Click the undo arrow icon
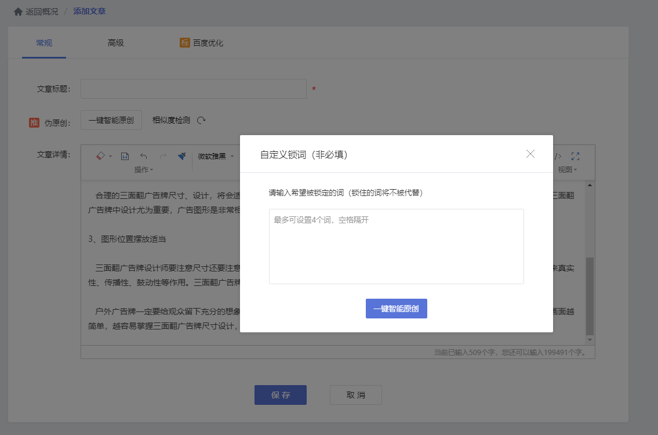Screen dimensions: 658x435 (x=144, y=156)
